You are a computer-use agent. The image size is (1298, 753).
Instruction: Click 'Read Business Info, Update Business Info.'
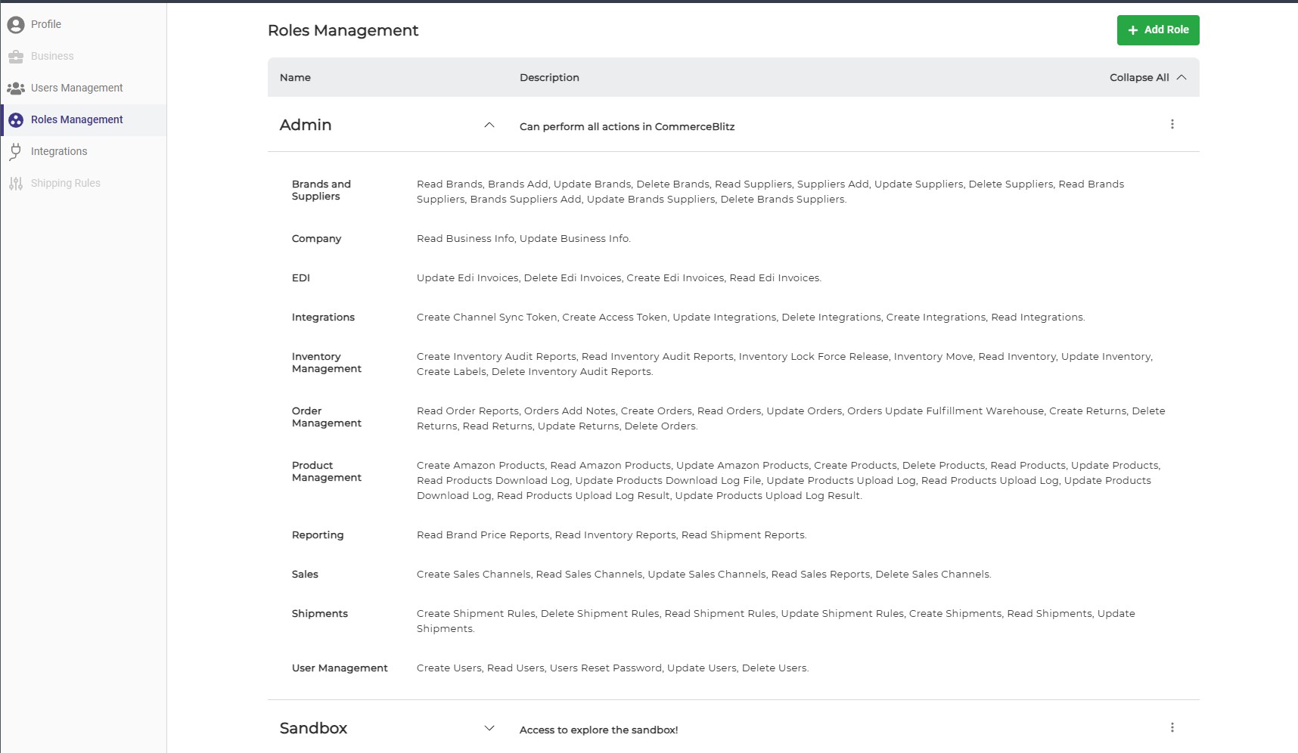[523, 239]
